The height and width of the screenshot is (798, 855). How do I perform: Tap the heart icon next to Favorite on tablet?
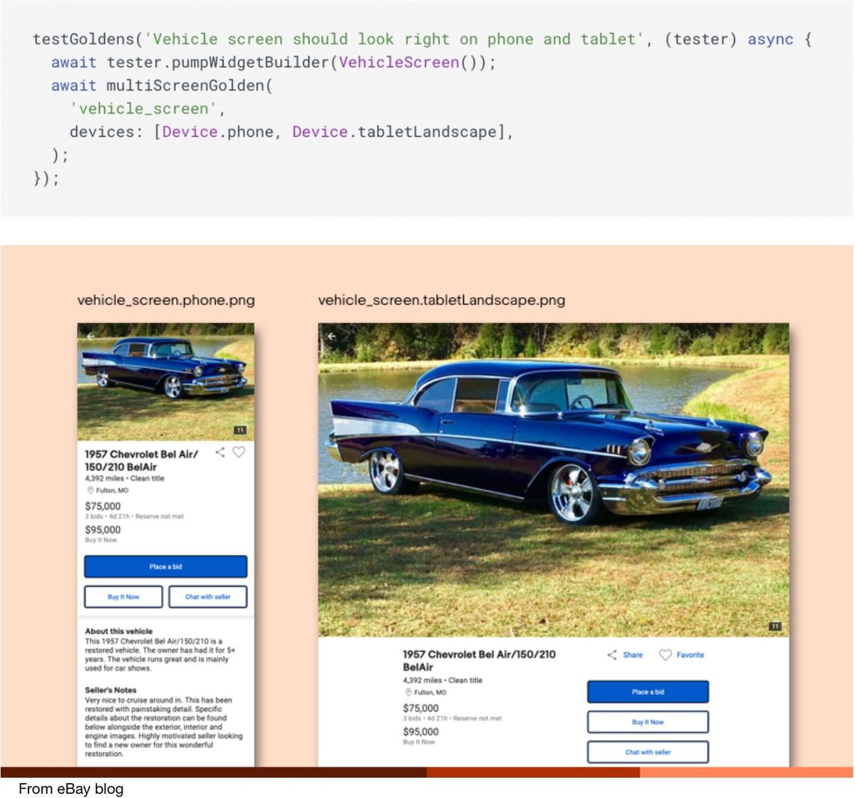tap(665, 655)
